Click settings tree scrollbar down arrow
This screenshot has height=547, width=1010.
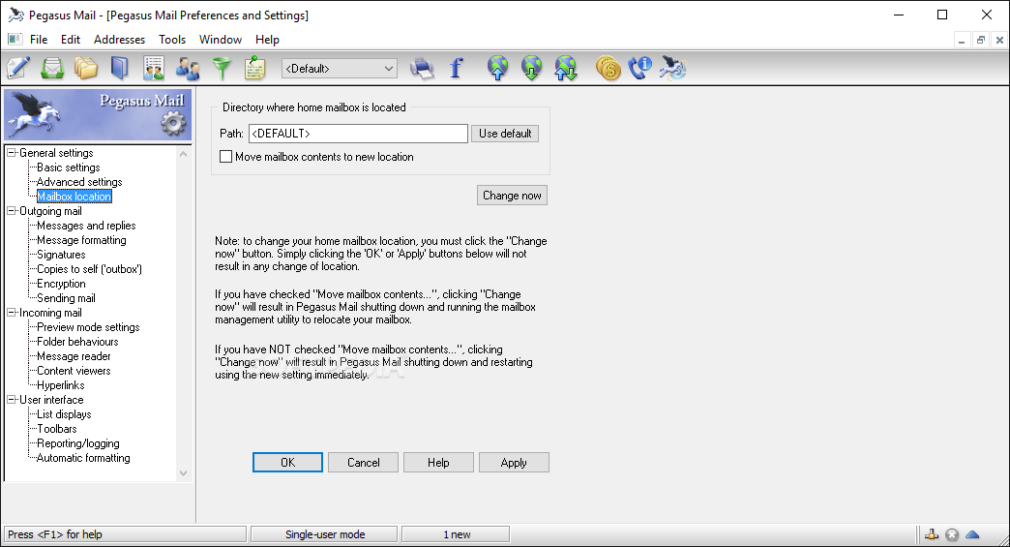(x=184, y=472)
